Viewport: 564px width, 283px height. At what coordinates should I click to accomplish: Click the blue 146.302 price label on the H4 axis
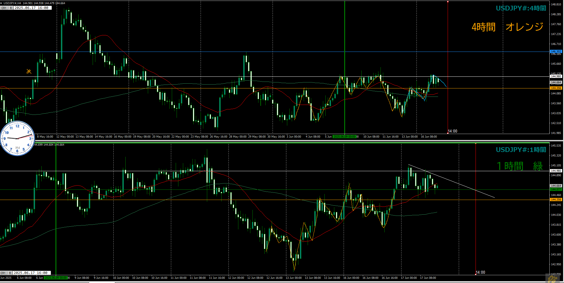click(556, 52)
